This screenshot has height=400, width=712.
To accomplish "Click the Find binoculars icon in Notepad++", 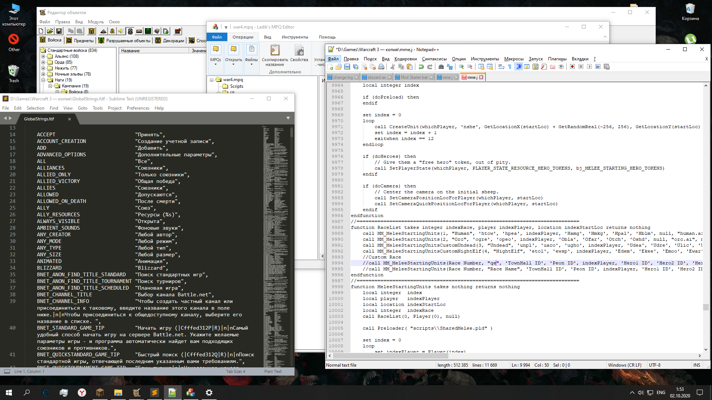I will click(441, 67).
